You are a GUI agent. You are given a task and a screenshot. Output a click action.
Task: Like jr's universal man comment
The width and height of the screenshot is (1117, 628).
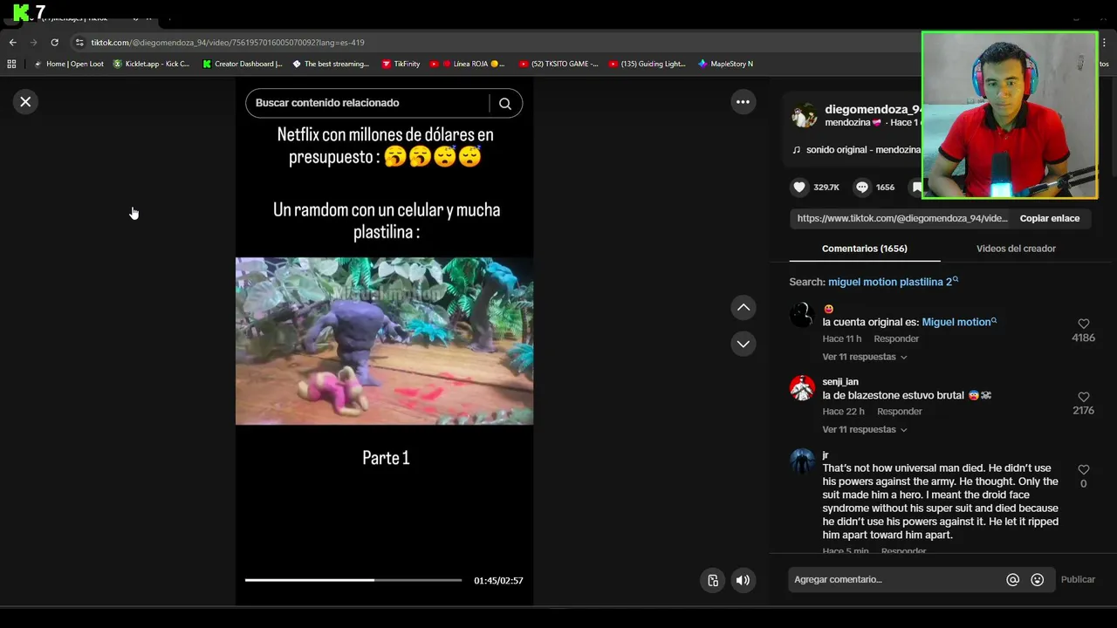(x=1083, y=469)
